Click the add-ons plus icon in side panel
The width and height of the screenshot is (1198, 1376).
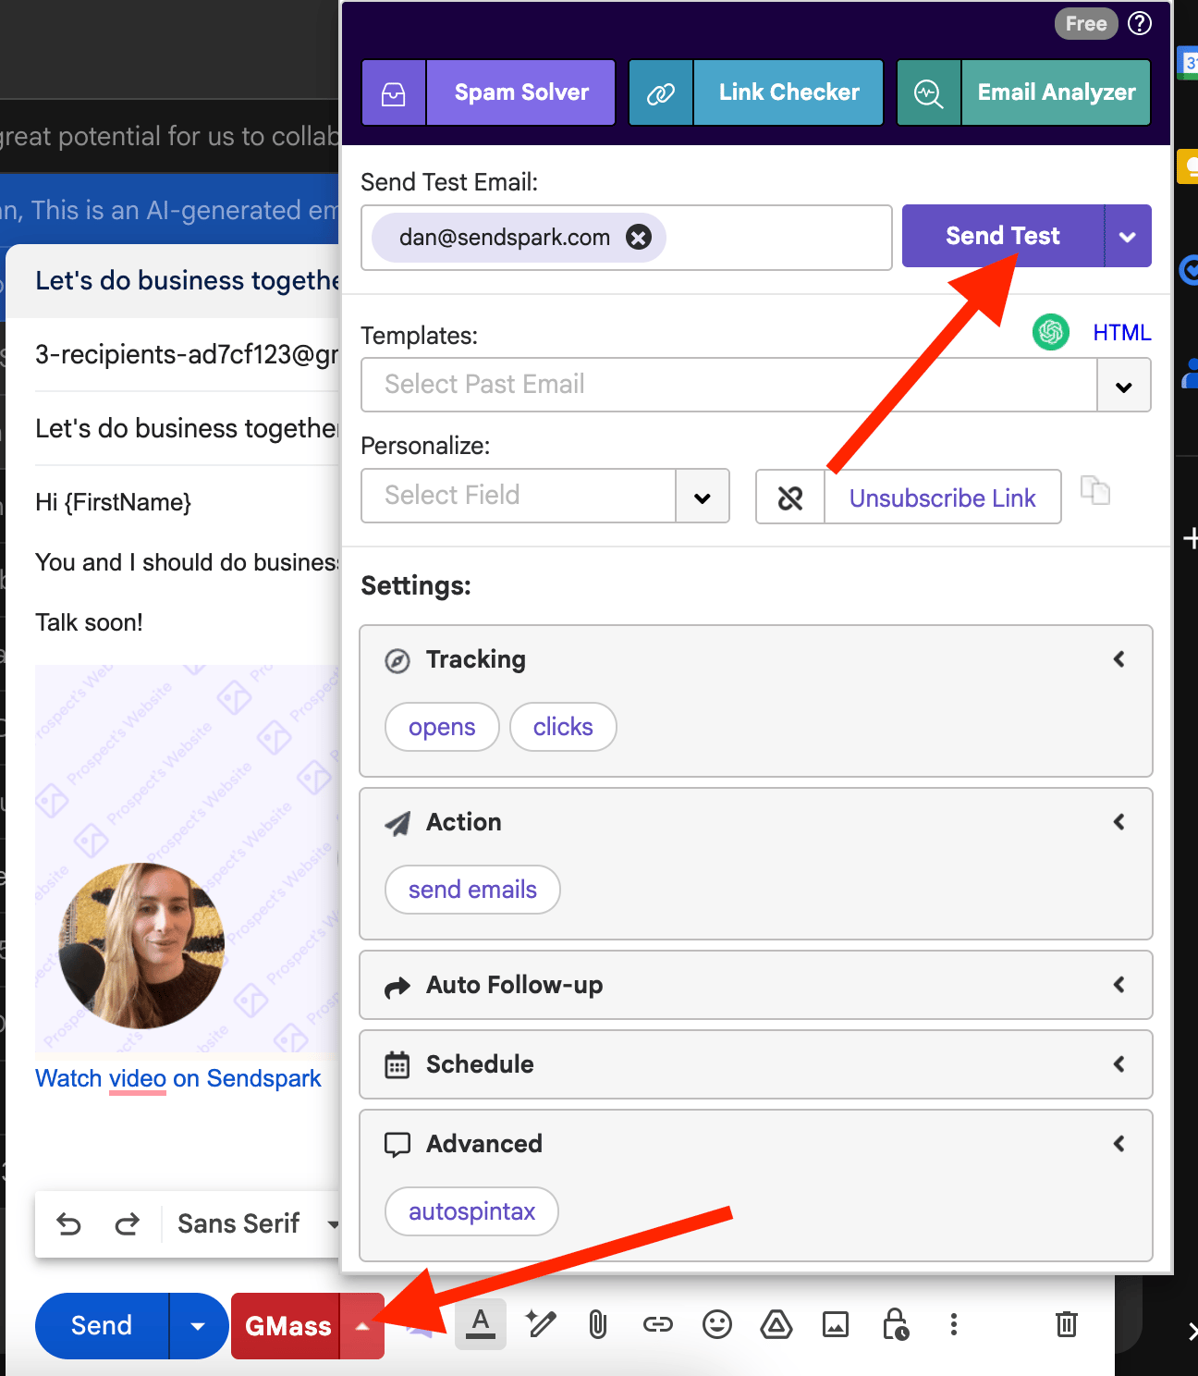(1191, 537)
